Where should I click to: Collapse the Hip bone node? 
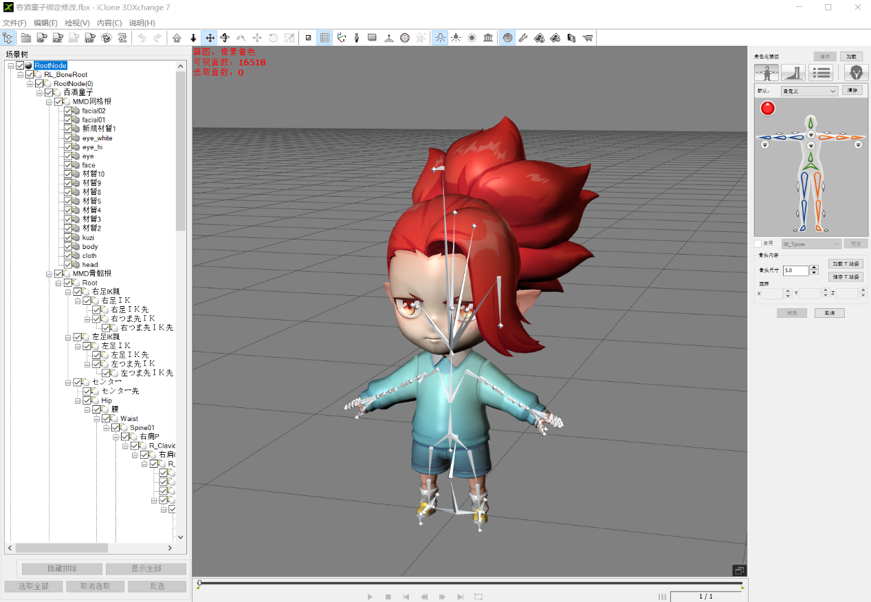(78, 400)
